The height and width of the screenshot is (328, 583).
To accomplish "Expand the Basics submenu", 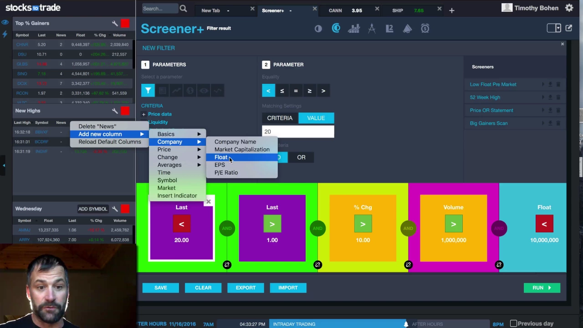I will click(x=178, y=134).
